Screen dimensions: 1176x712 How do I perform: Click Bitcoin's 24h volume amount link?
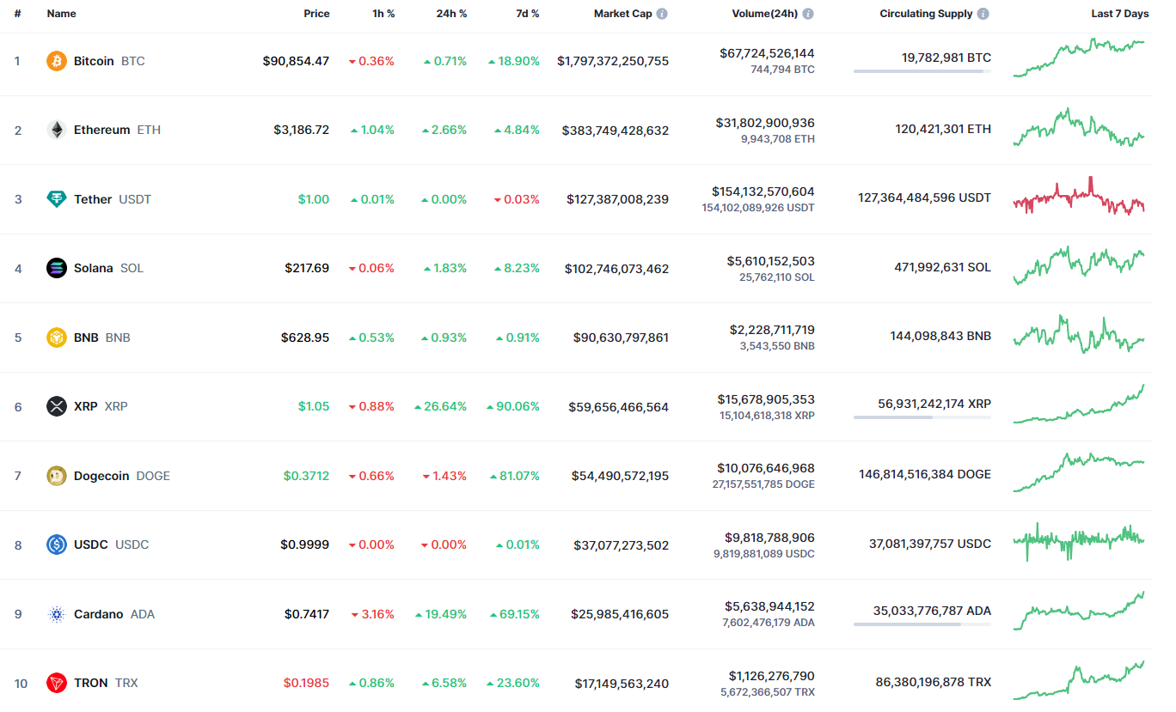pos(767,53)
